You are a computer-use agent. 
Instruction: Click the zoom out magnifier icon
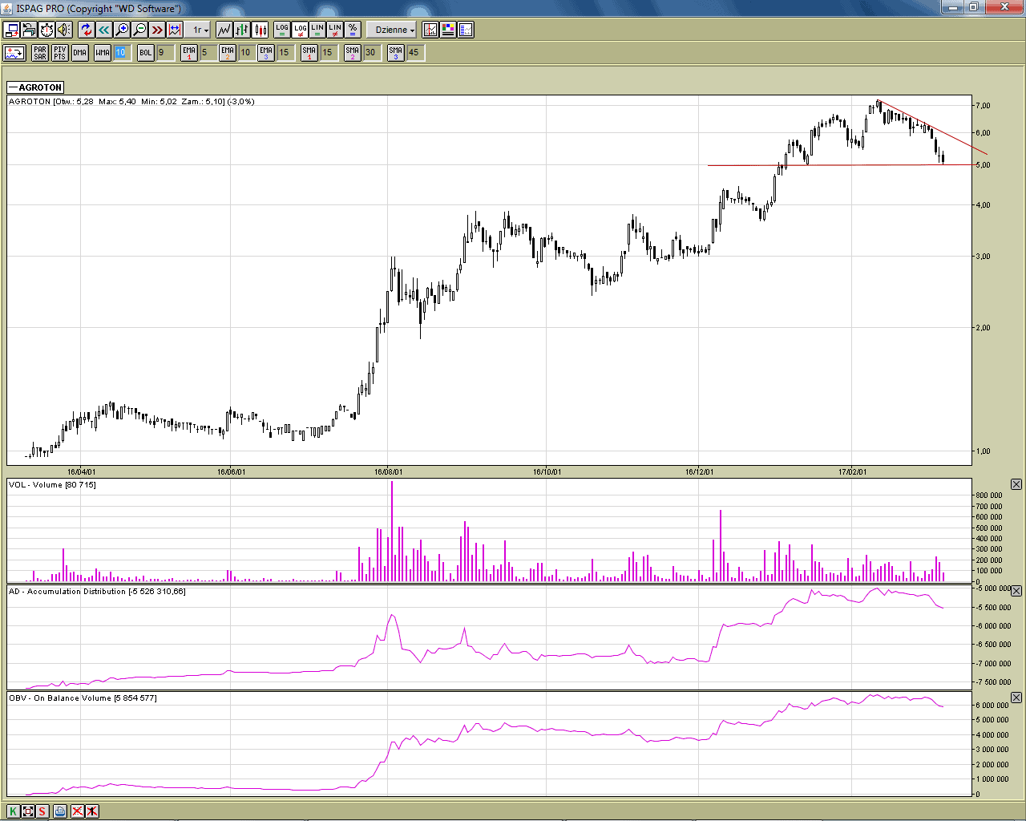pyautogui.click(x=139, y=30)
